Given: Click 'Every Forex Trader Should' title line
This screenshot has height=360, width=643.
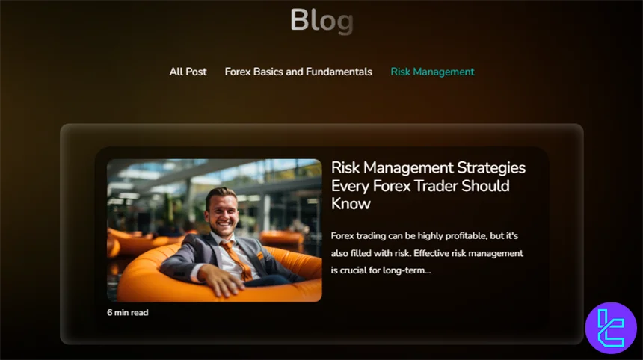Looking at the screenshot, I should 420,185.
